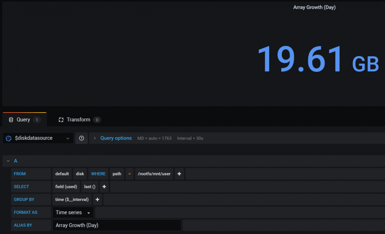Screen dimensions: 385x234
Task: Click the plus icon in the GROUP BY row
Action: (x=97, y=199)
